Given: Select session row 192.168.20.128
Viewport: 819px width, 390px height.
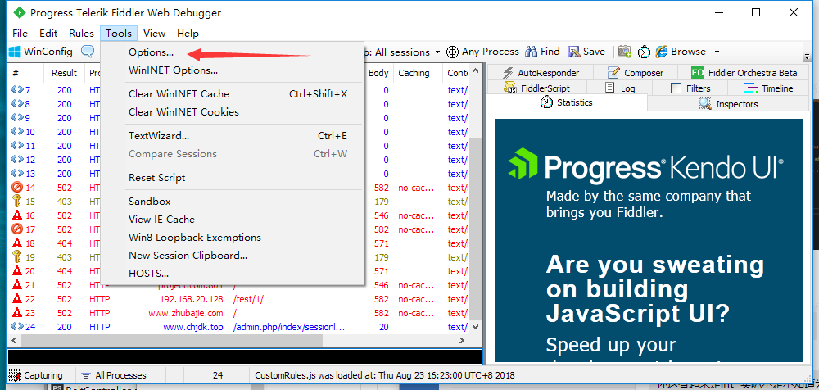Looking at the screenshot, I should [239, 299].
